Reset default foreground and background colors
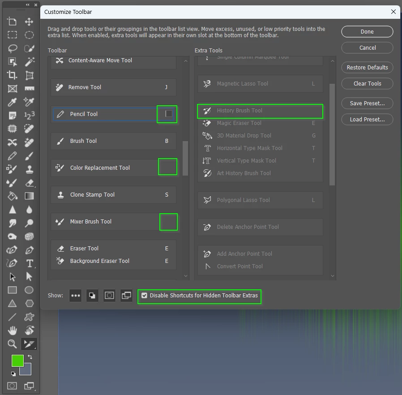Screen dimensions: 402x395 [x=13, y=374]
